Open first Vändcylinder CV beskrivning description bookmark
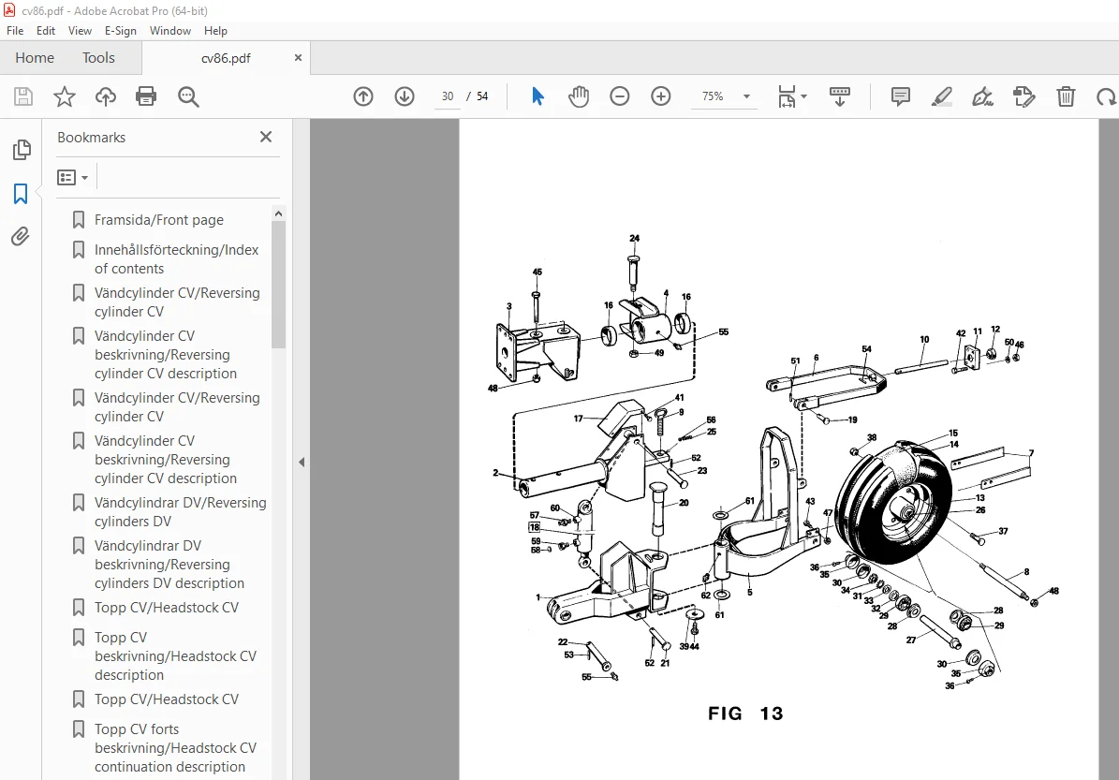The height and width of the screenshot is (780, 1119). [x=166, y=355]
